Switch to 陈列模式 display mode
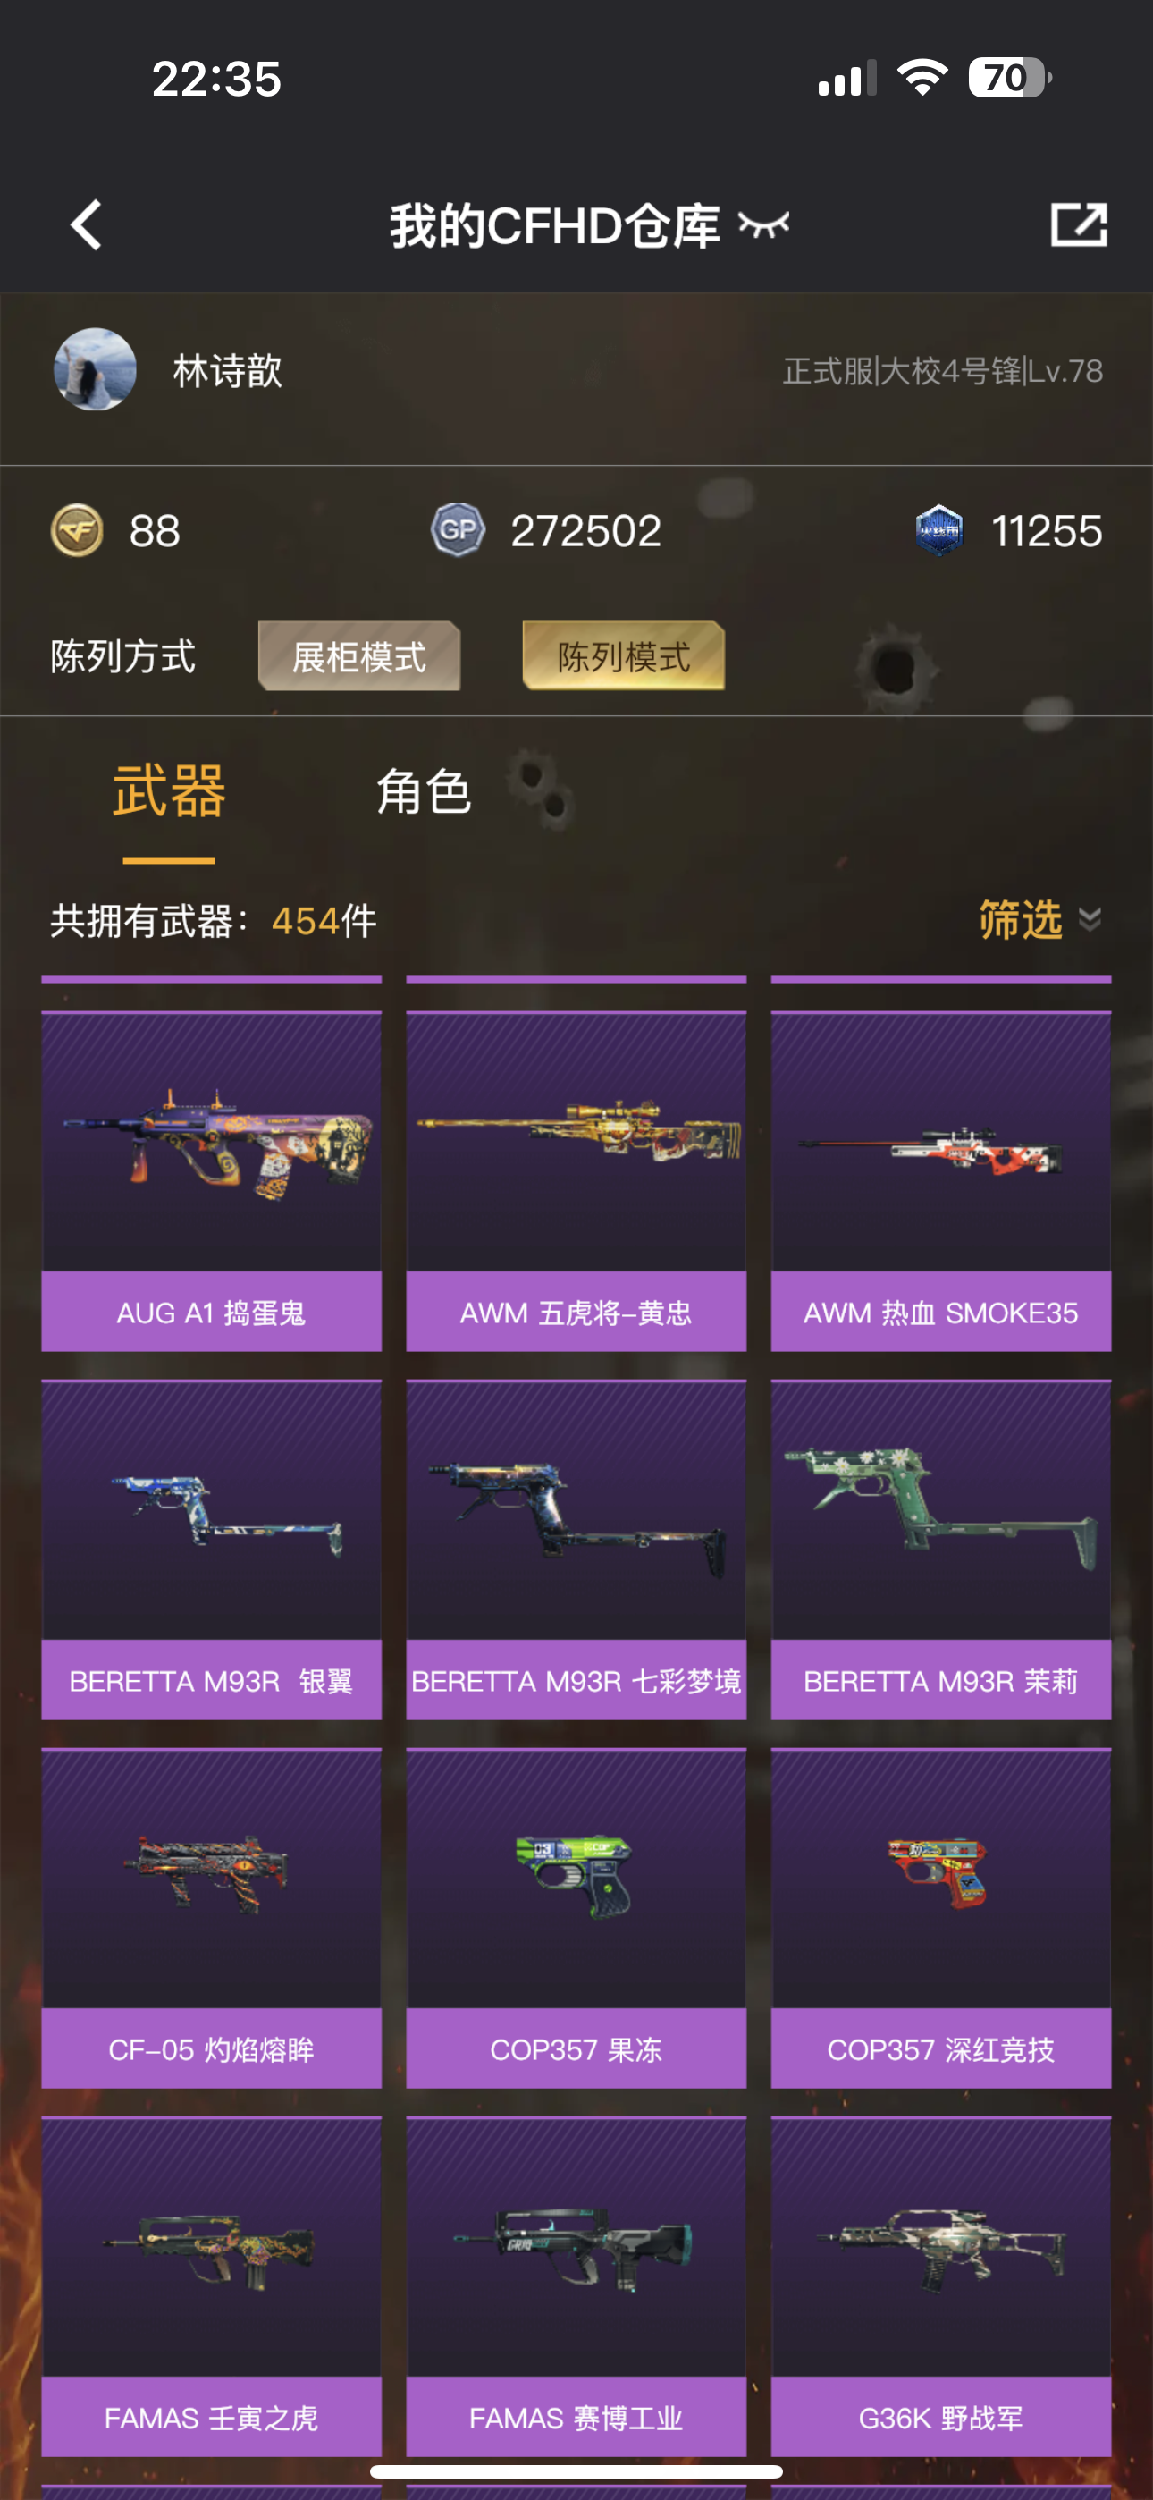Screen dimensions: 1153x2500 point(623,656)
